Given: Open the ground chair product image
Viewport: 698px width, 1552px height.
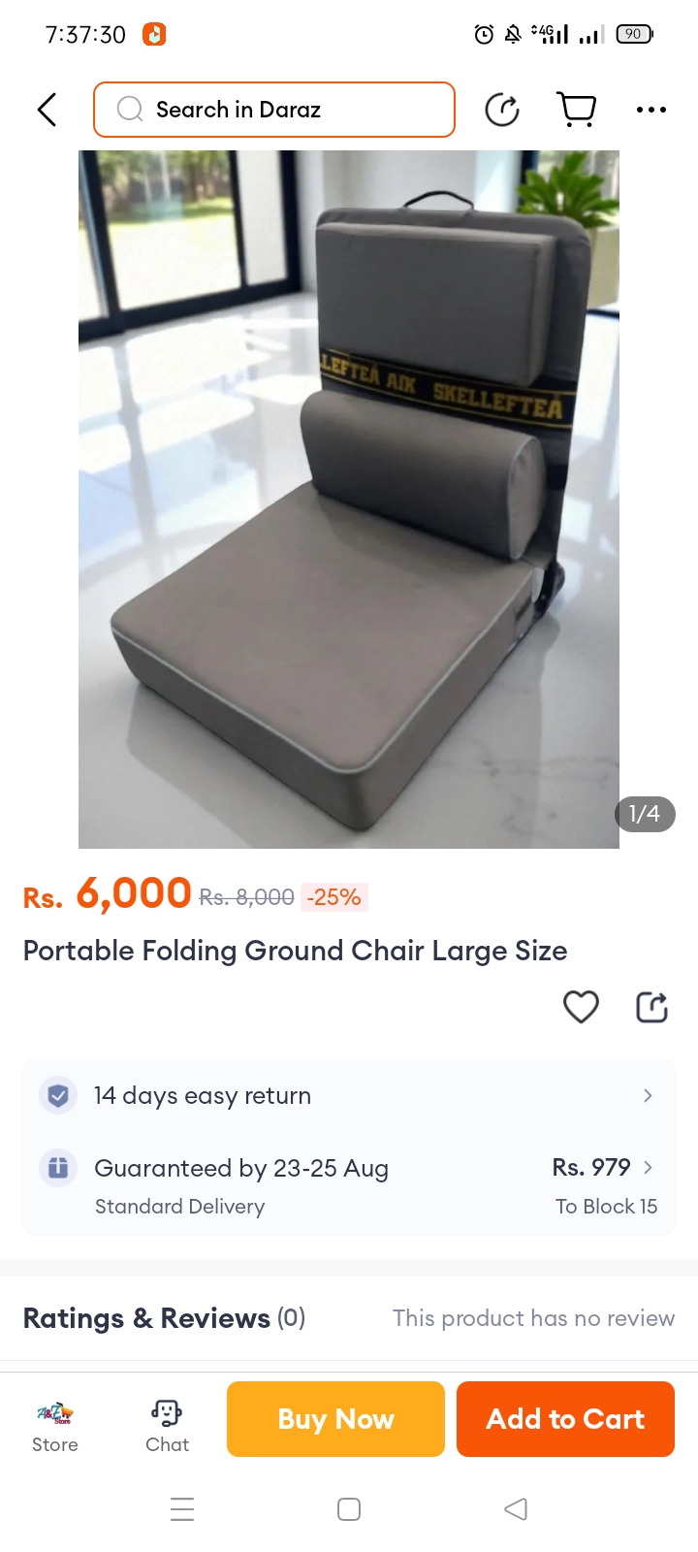Looking at the screenshot, I should [349, 500].
